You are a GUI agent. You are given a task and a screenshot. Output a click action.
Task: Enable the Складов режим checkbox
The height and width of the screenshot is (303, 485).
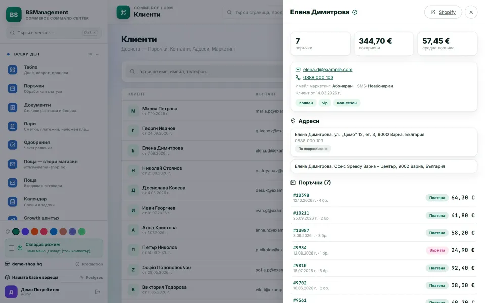pyautogui.click(x=12, y=248)
